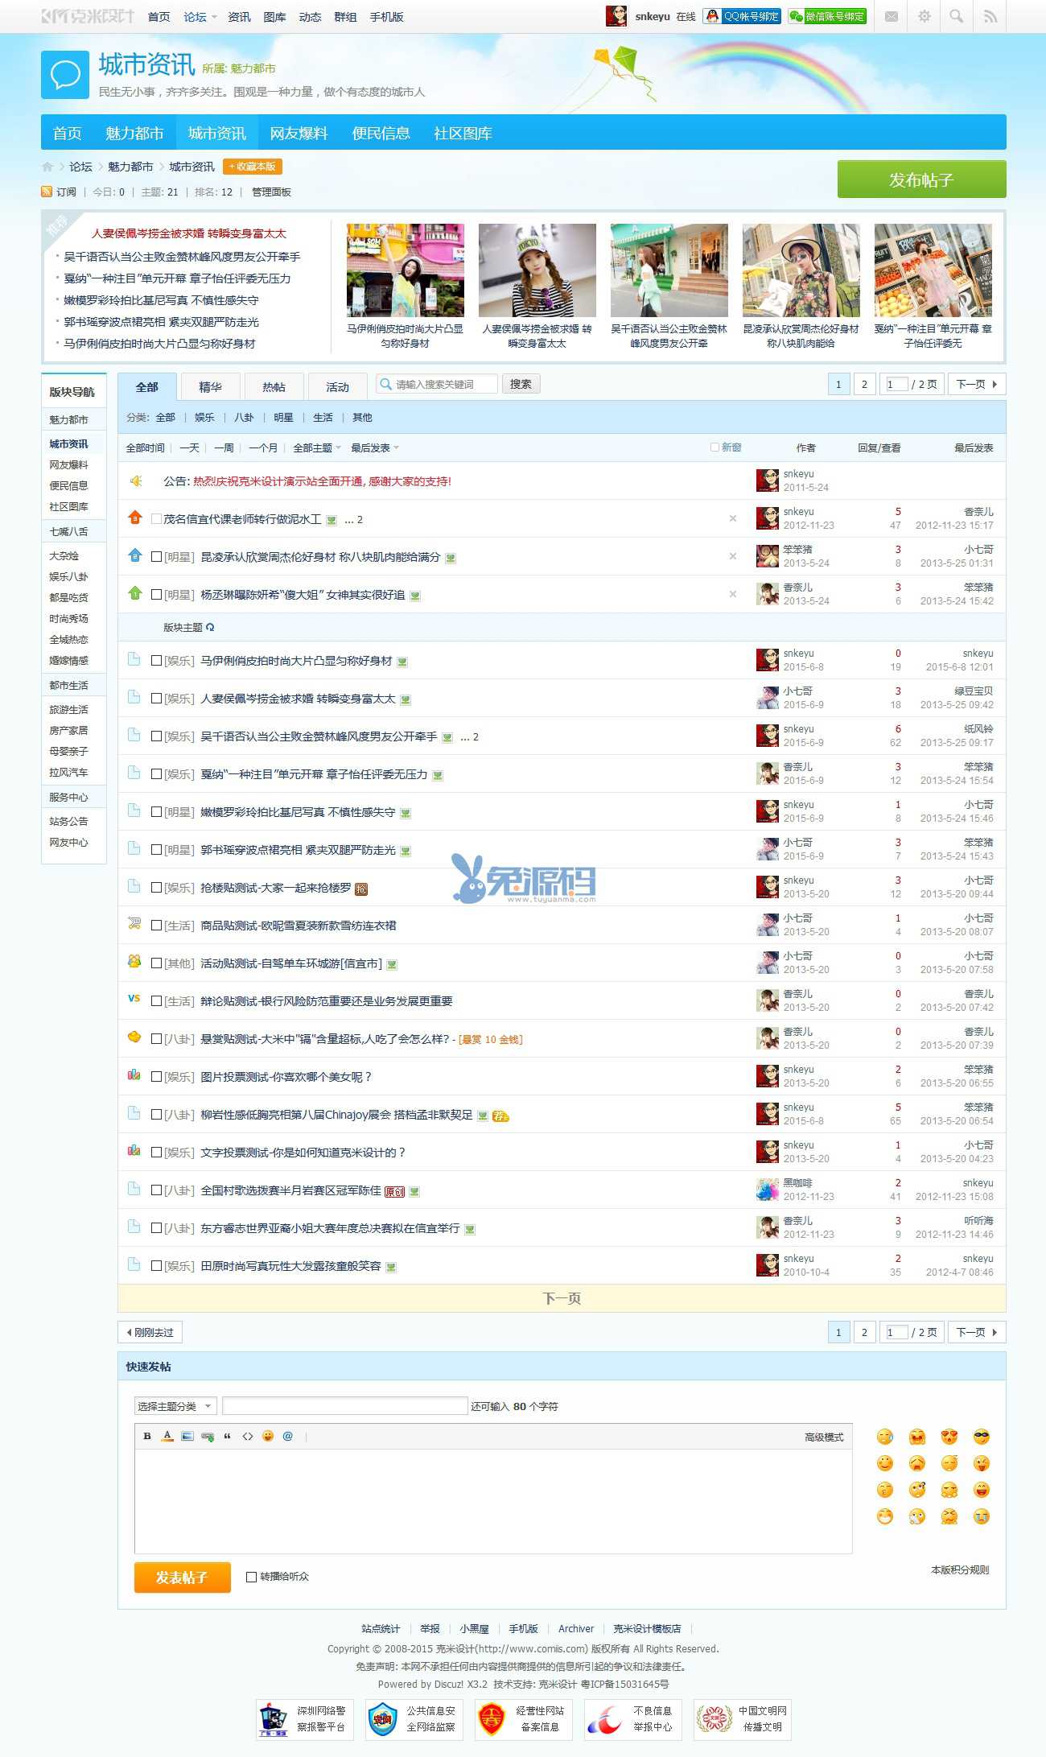Switch to the 热帖 tab

pos(274,387)
